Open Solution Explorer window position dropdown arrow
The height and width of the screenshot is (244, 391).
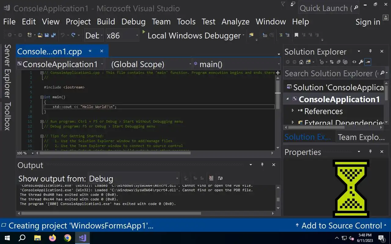tap(359, 51)
